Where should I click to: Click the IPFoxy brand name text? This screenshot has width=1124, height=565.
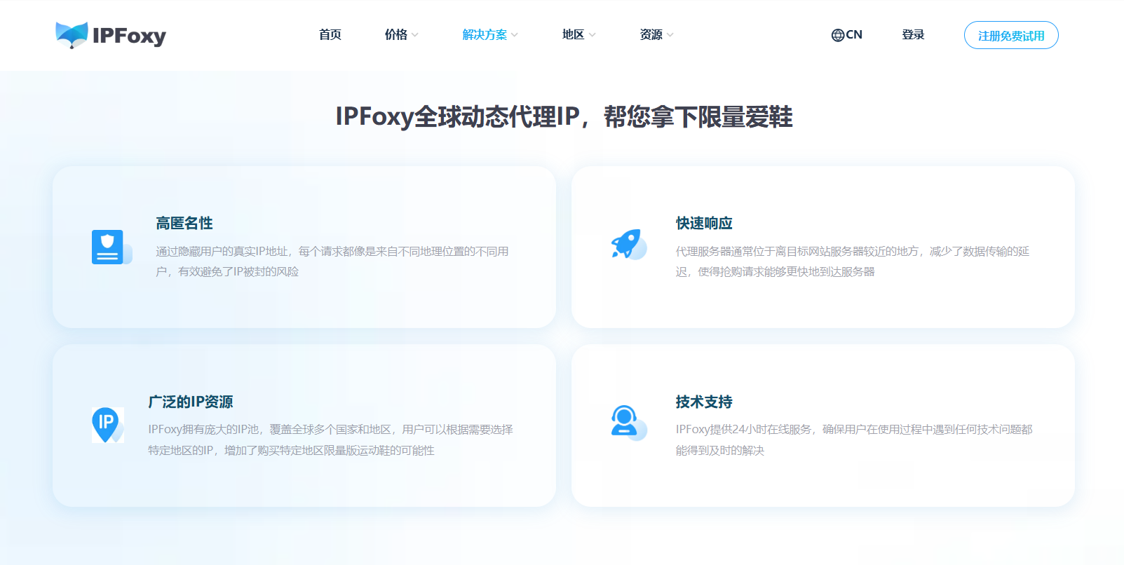click(129, 36)
